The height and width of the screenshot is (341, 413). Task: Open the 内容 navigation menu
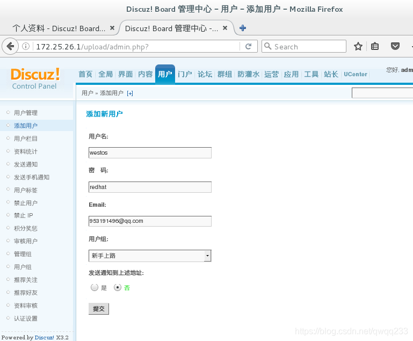point(146,74)
